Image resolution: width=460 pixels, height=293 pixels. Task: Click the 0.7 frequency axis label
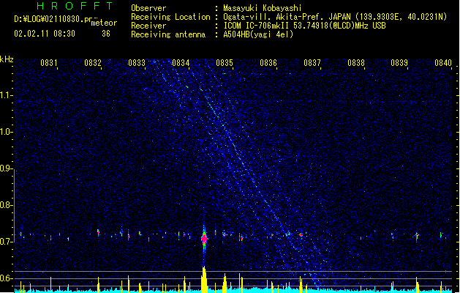point(7,242)
